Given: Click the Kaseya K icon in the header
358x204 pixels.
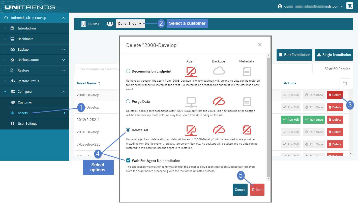Looking at the screenshot, I should (349, 6).
